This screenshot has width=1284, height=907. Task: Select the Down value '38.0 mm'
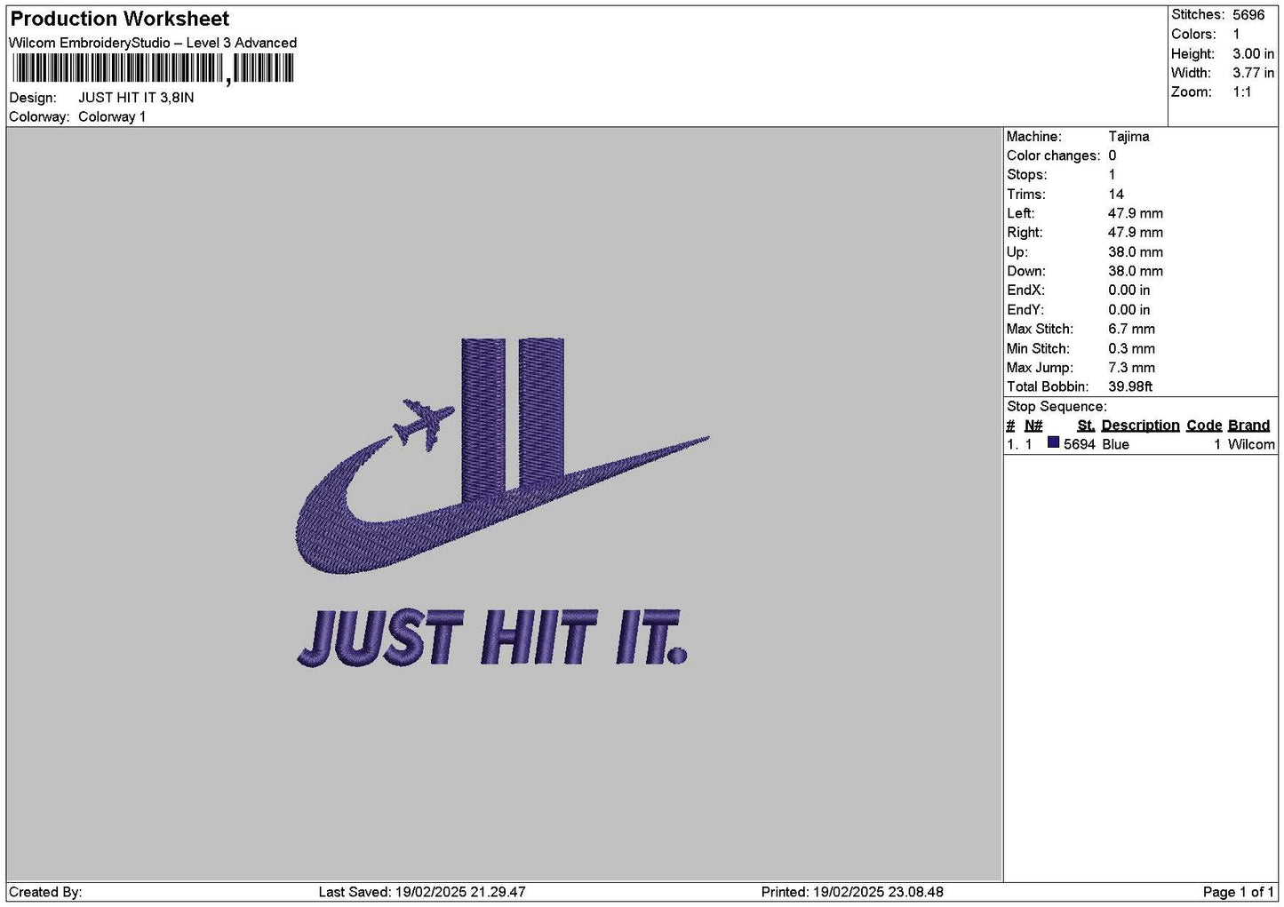click(1136, 272)
